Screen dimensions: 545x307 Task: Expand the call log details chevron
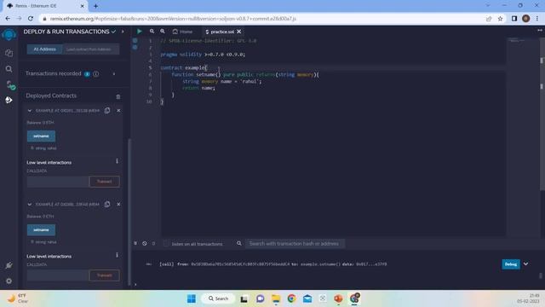tap(526, 264)
